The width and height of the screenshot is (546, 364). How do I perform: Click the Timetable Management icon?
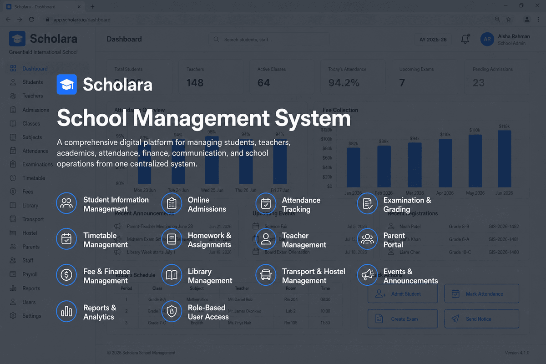tap(66, 239)
